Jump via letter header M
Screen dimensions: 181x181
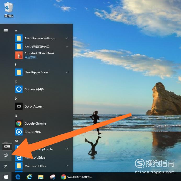[16, 141]
